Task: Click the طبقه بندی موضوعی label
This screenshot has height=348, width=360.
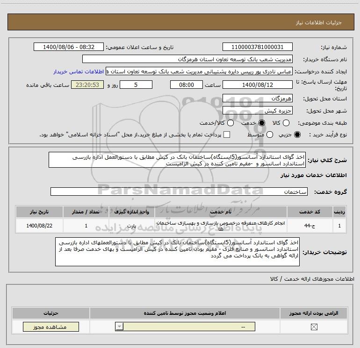Action: pyautogui.click(x=322, y=123)
